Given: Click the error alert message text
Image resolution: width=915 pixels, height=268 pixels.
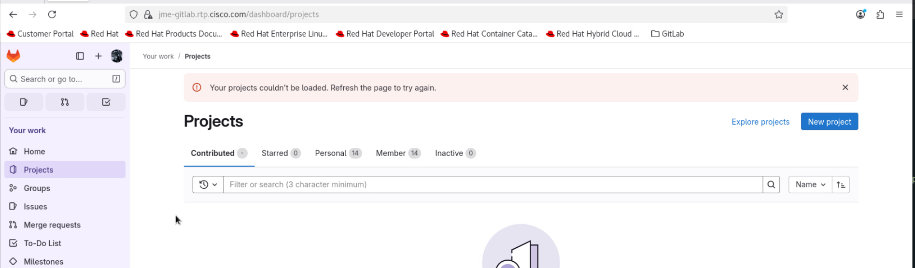Looking at the screenshot, I should [x=323, y=88].
